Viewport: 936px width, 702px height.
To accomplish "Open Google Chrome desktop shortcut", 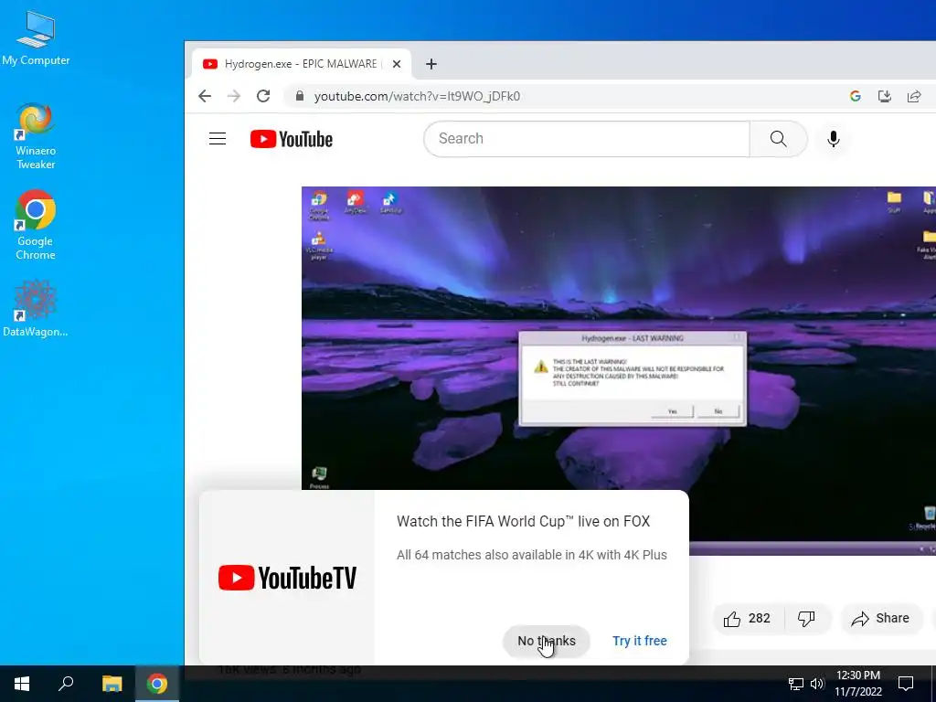I will coord(36,225).
